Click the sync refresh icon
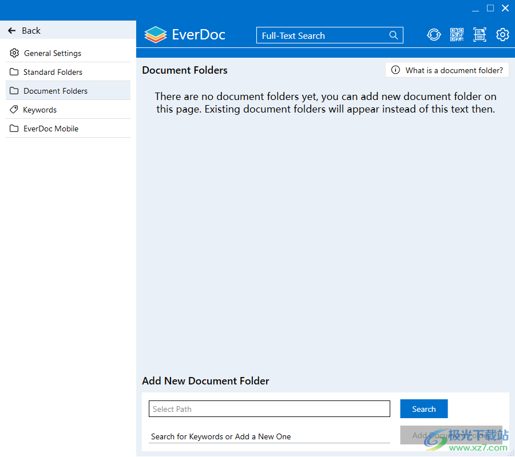The image size is (515, 457). tap(434, 35)
